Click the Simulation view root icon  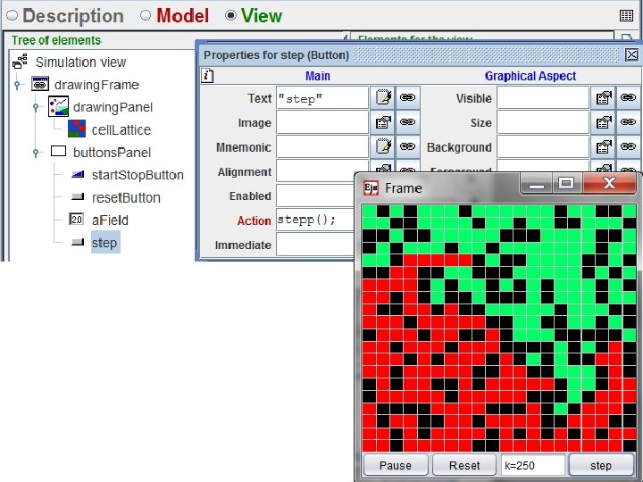click(20, 62)
